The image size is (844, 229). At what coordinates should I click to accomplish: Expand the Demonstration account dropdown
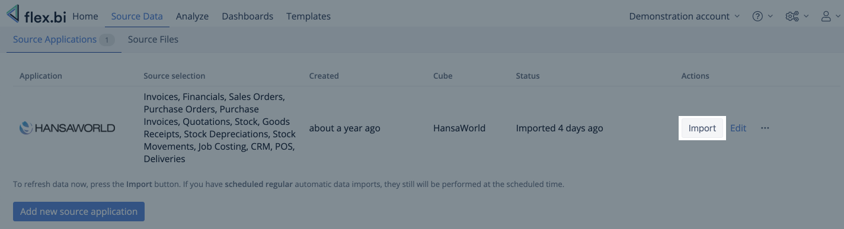point(685,17)
